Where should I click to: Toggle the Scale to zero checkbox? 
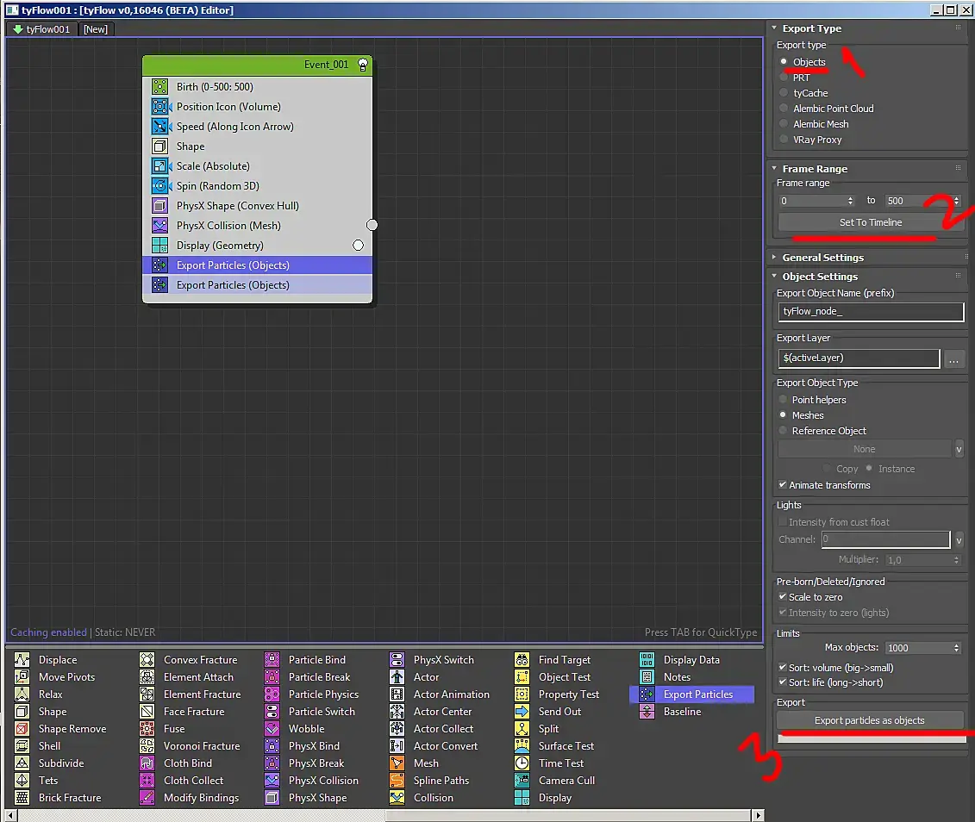[783, 596]
